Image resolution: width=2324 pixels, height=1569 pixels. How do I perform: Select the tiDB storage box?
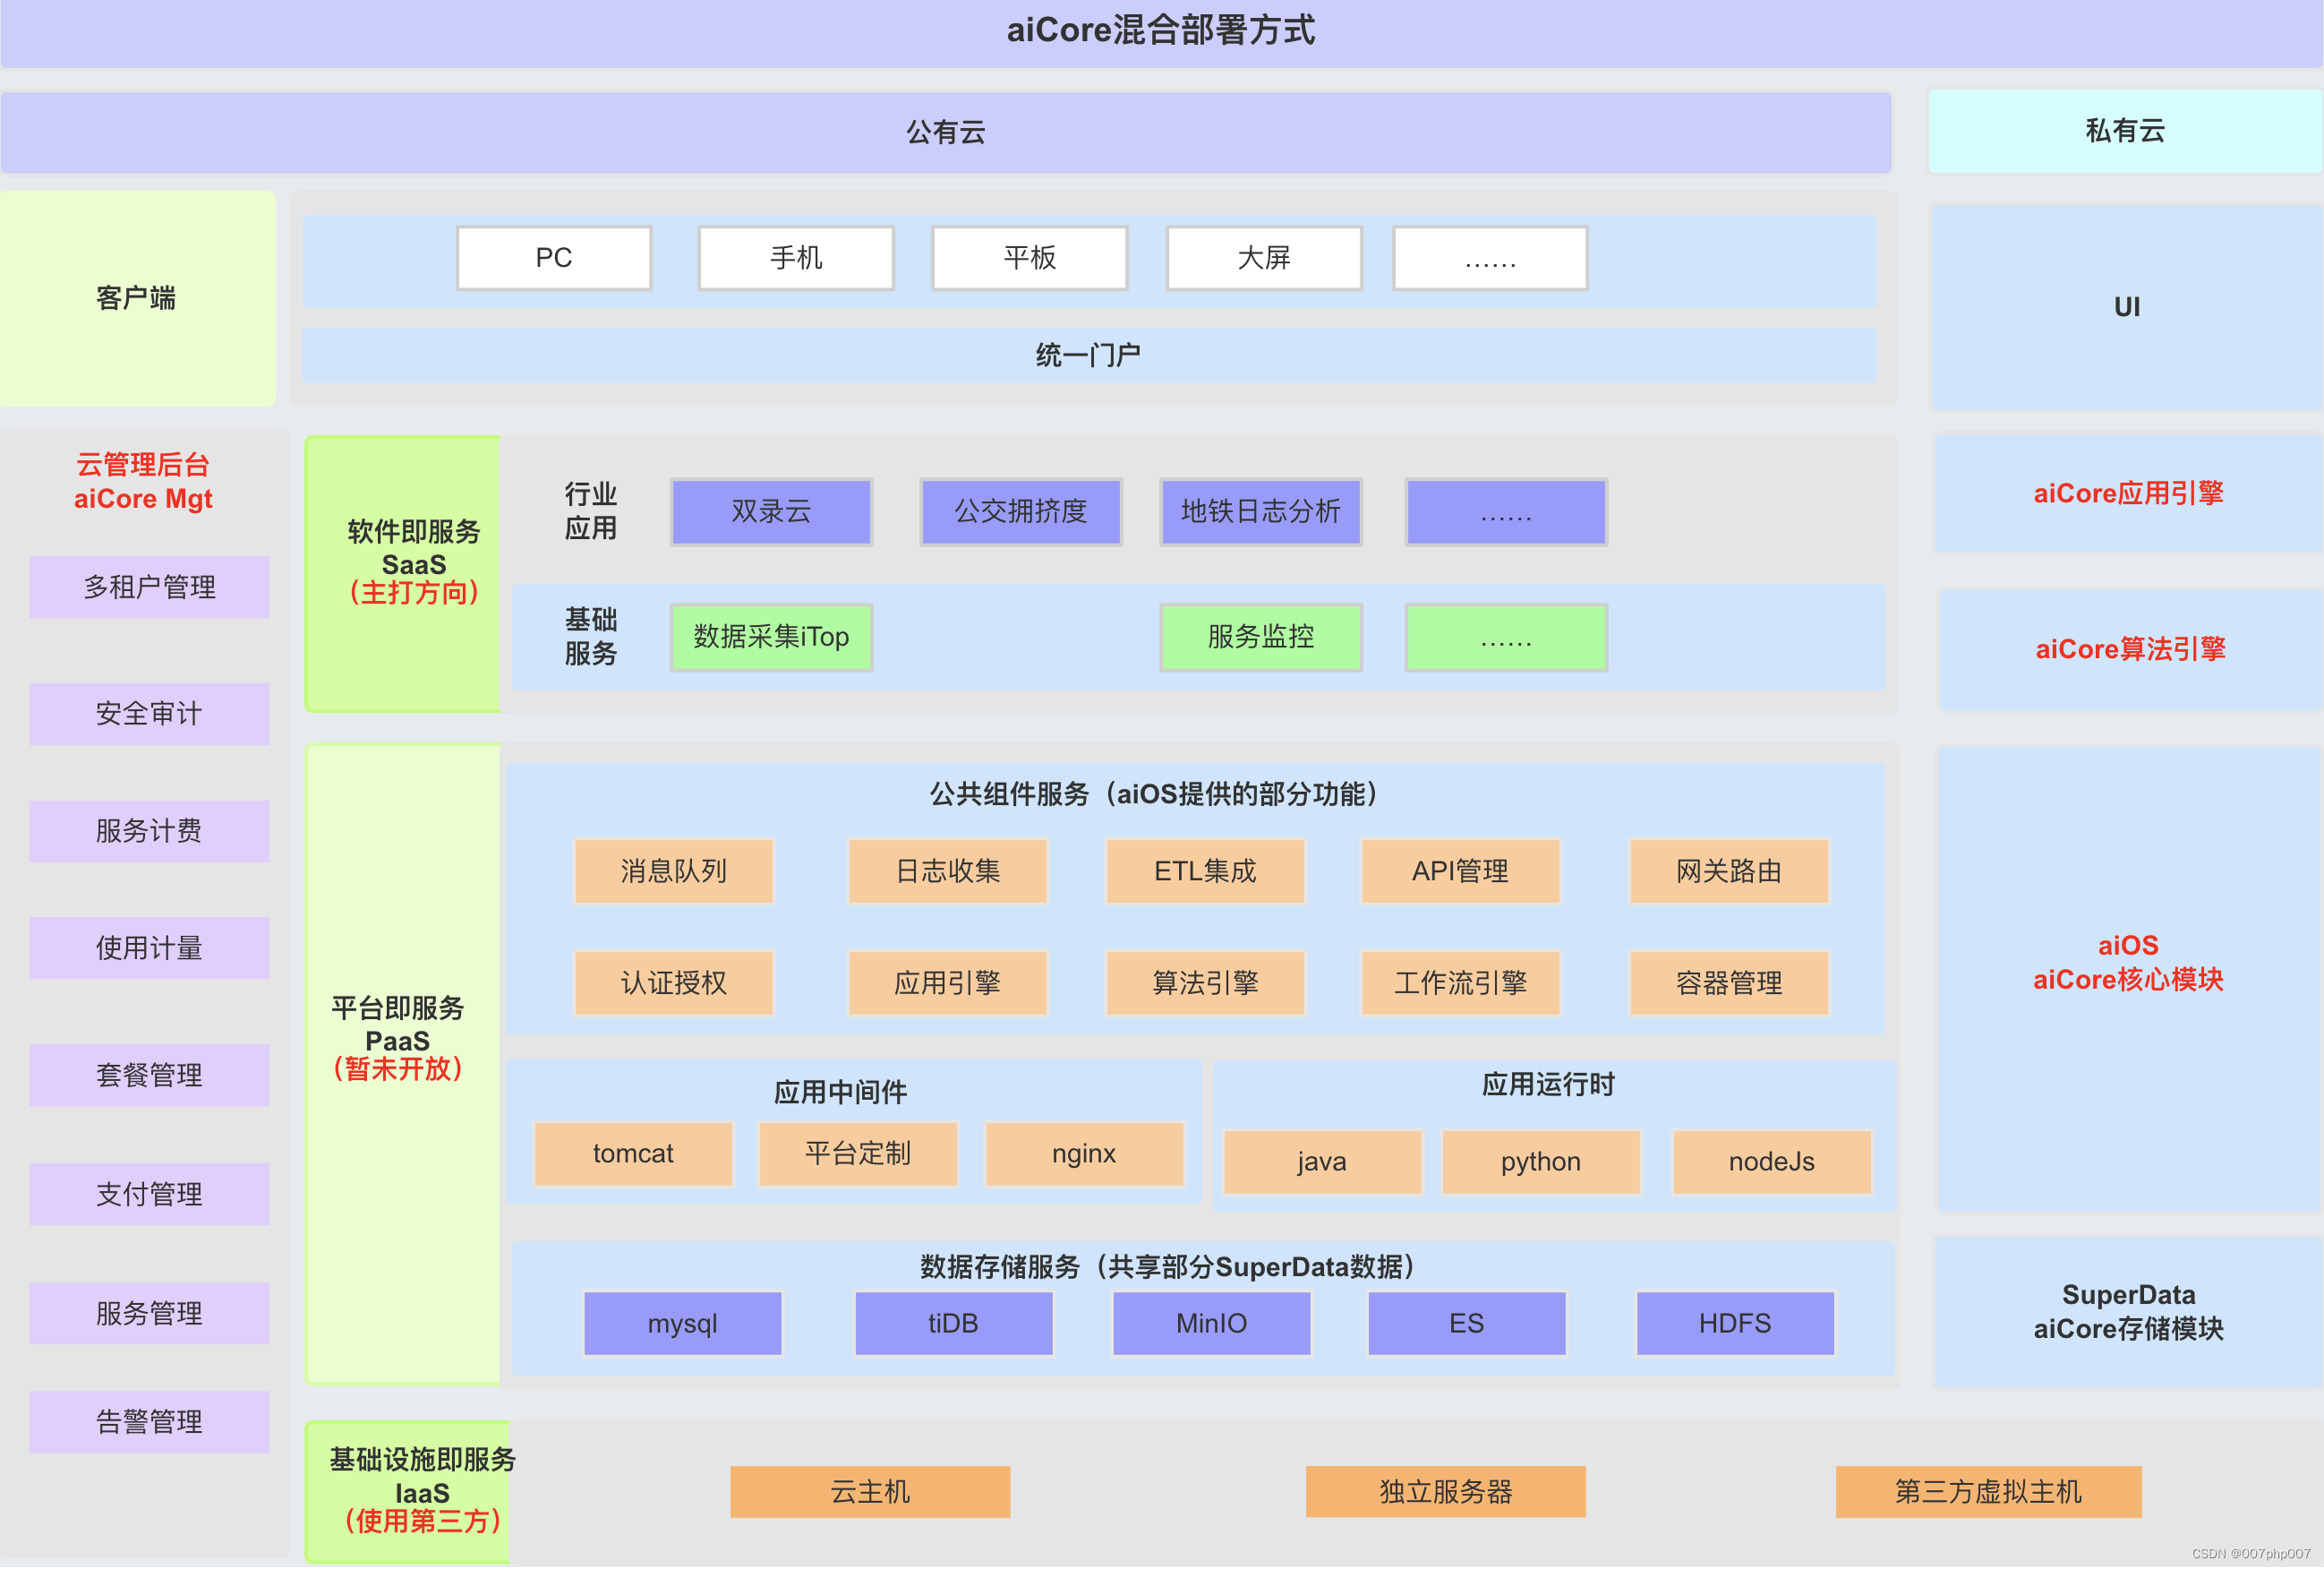pos(953,1325)
